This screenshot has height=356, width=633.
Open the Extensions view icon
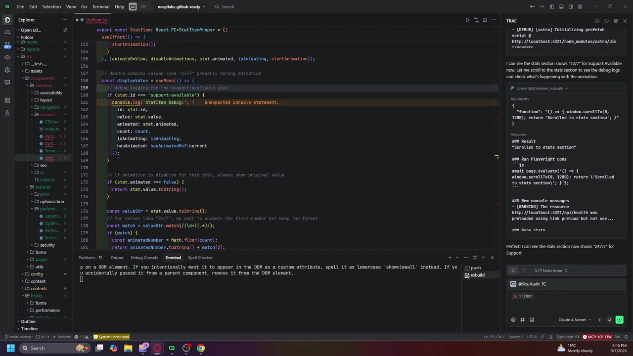click(x=7, y=100)
